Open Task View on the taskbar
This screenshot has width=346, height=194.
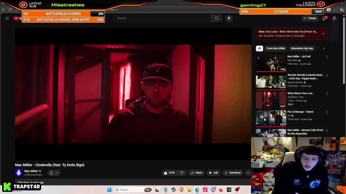(x=157, y=190)
